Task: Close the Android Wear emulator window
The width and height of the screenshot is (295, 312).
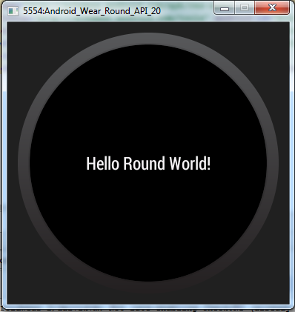Action: click(272, 8)
